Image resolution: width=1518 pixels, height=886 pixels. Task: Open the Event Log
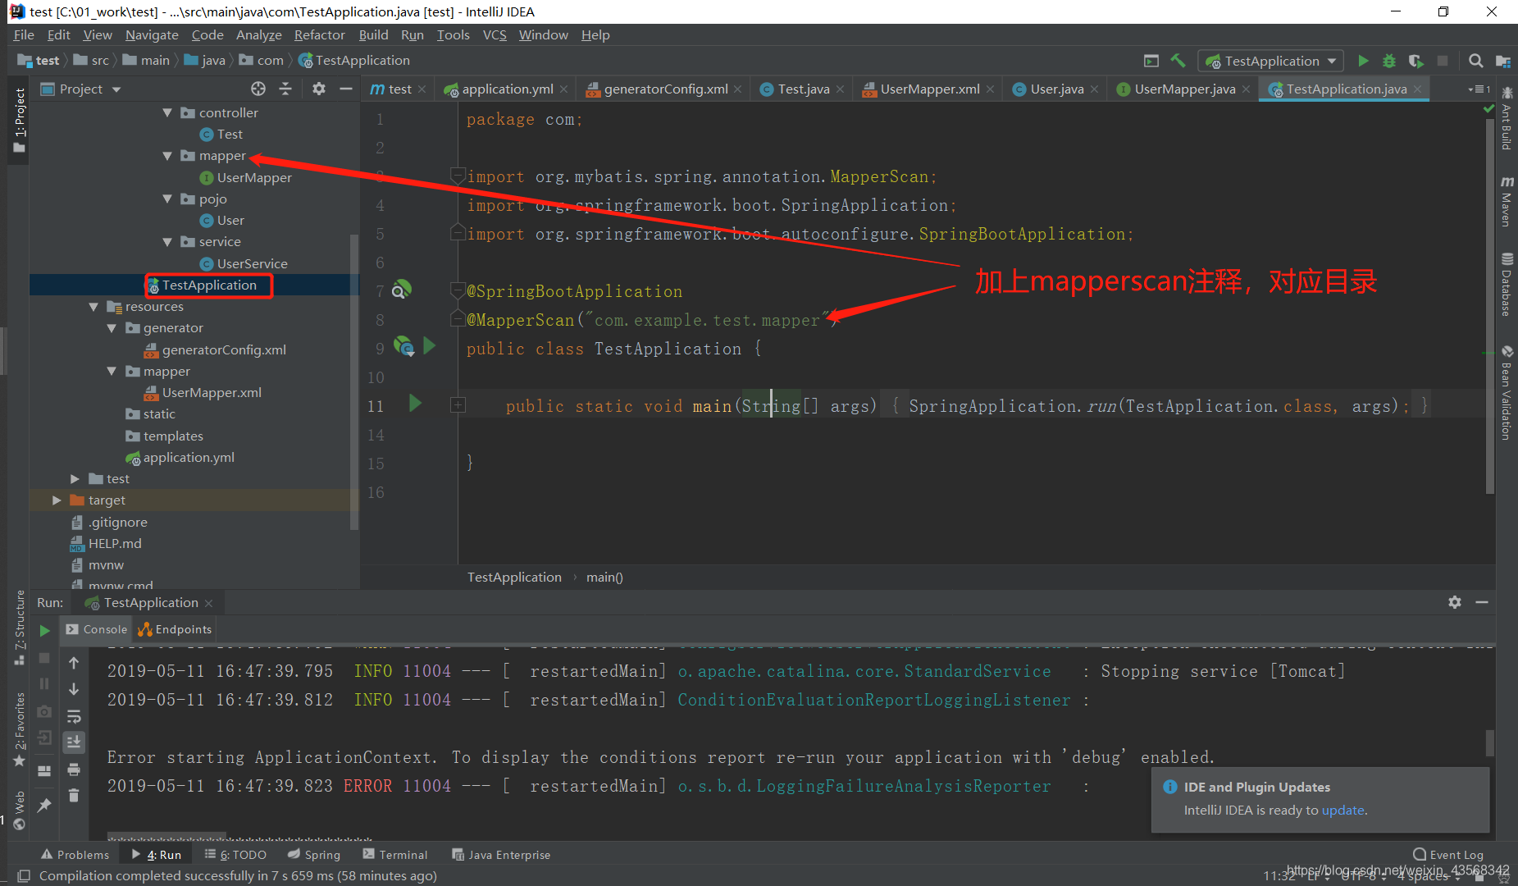1448,855
